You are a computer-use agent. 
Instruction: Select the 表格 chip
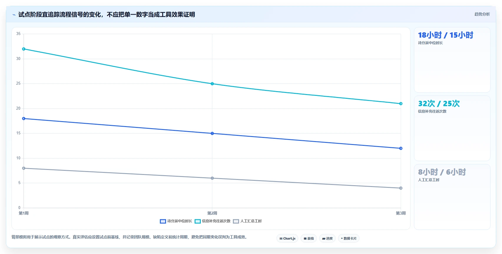pyautogui.click(x=309, y=238)
